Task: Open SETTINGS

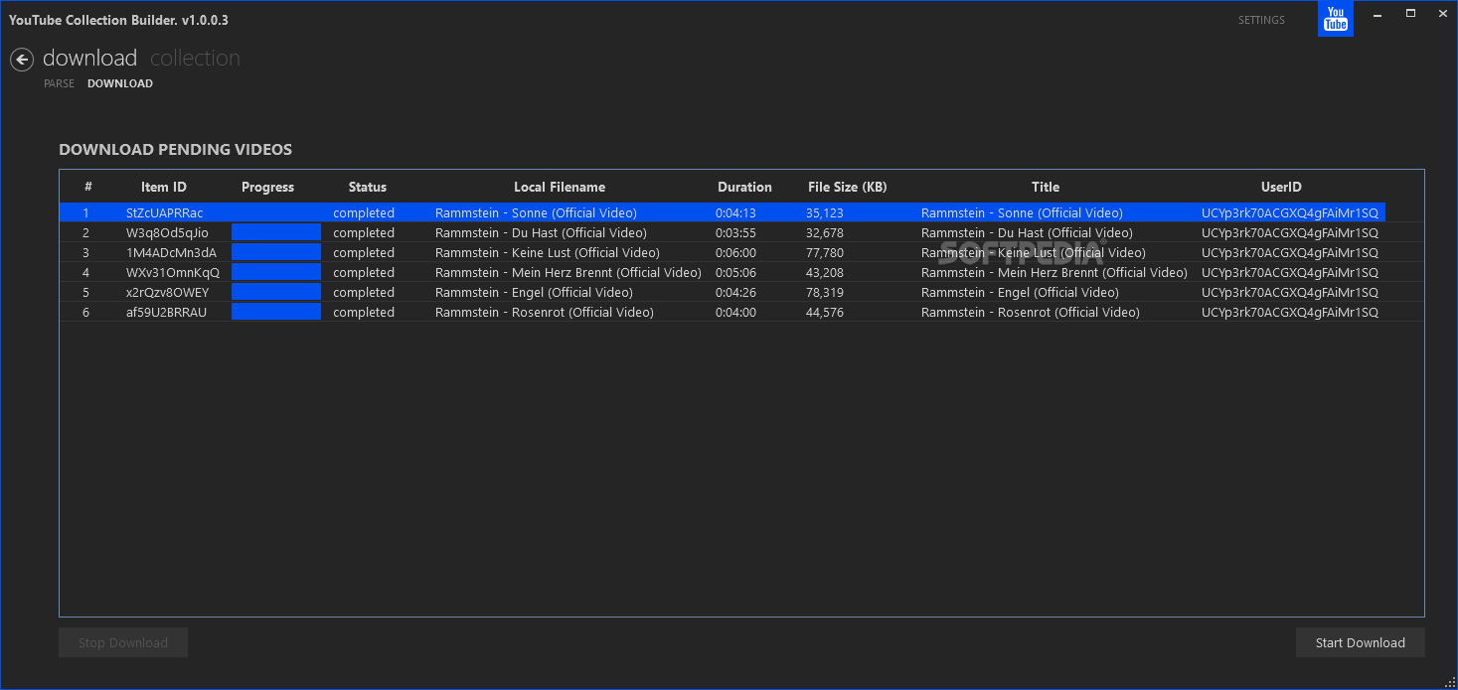Action: (1261, 20)
